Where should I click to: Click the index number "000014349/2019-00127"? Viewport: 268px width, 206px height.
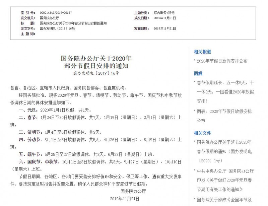pyautogui.click(x=56, y=13)
